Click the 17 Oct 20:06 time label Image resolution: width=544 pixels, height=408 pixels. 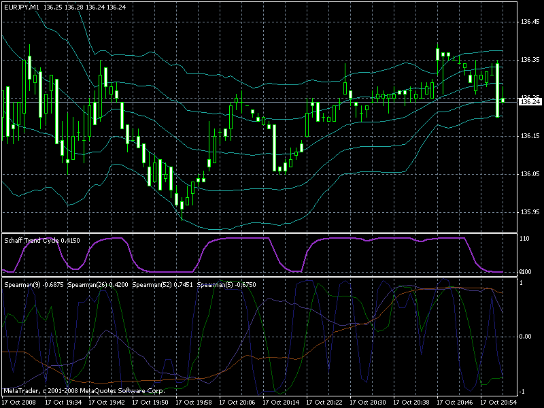tap(237, 403)
